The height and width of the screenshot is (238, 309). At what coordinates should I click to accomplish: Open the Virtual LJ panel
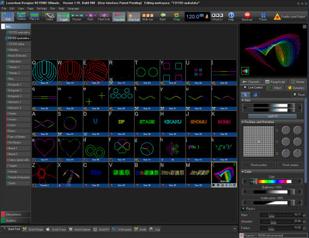pos(217,17)
